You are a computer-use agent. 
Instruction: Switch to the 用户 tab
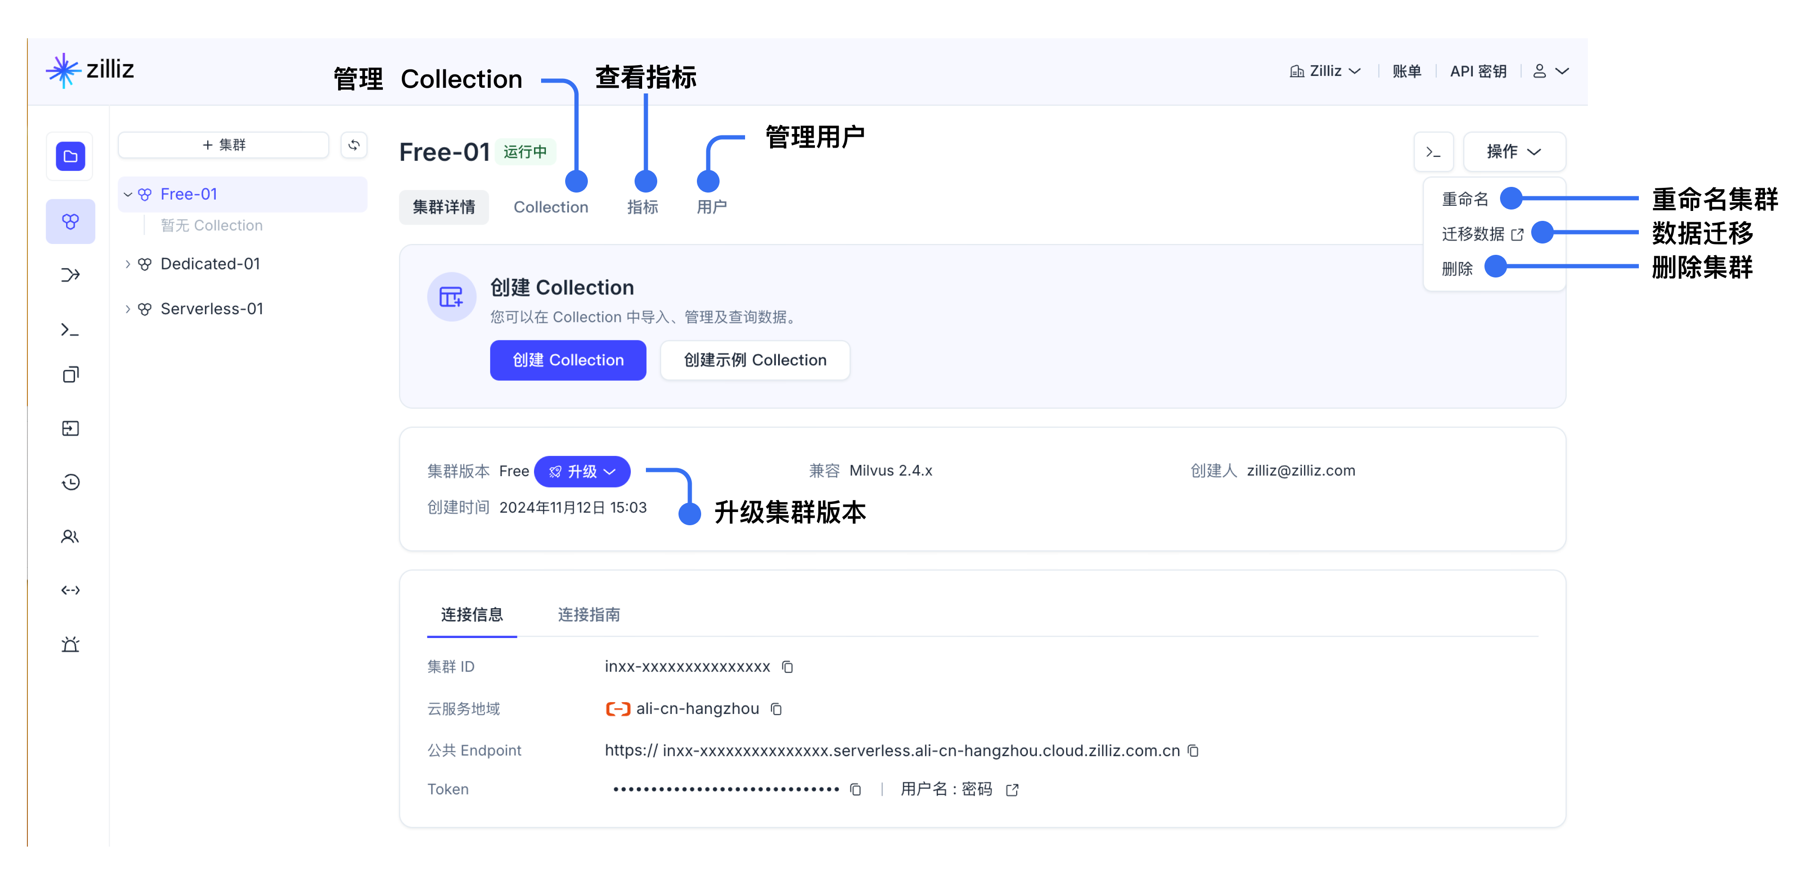click(712, 207)
